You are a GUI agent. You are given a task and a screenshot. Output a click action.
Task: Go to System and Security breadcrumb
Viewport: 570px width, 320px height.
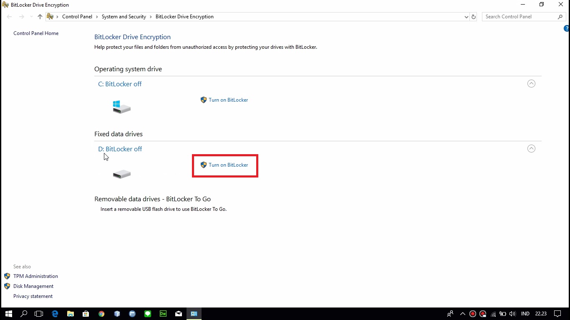point(124,17)
